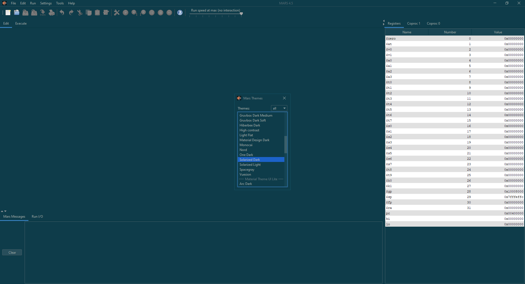The height and width of the screenshot is (284, 525).
Task: Switch to the Registers tab
Action: tap(394, 23)
